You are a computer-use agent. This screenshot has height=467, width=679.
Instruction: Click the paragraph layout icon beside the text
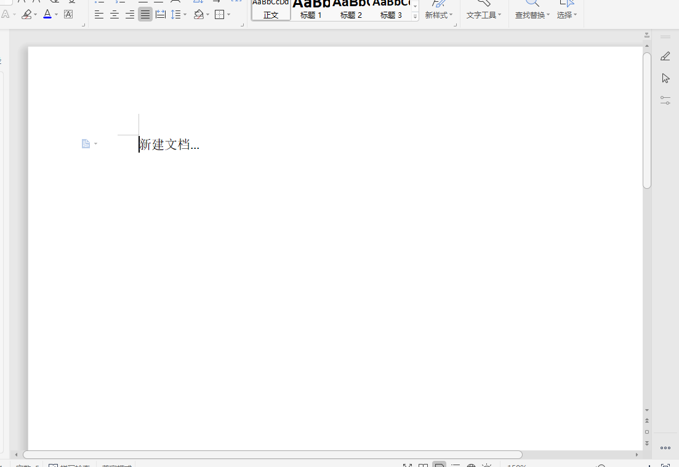pos(86,144)
